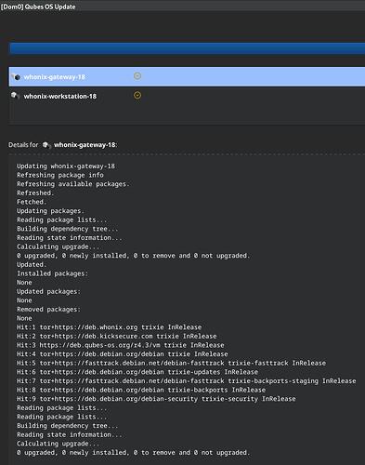Select the whonix-workstation-18 row
This screenshot has height=465, width=365.
[x=187, y=96]
